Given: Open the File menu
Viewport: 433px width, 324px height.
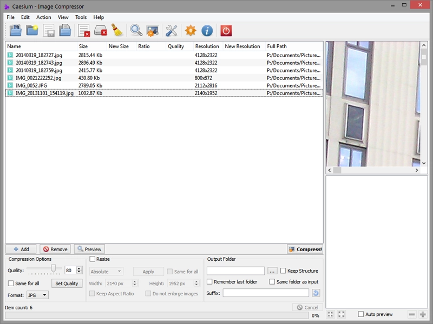Looking at the screenshot, I should click(x=10, y=17).
